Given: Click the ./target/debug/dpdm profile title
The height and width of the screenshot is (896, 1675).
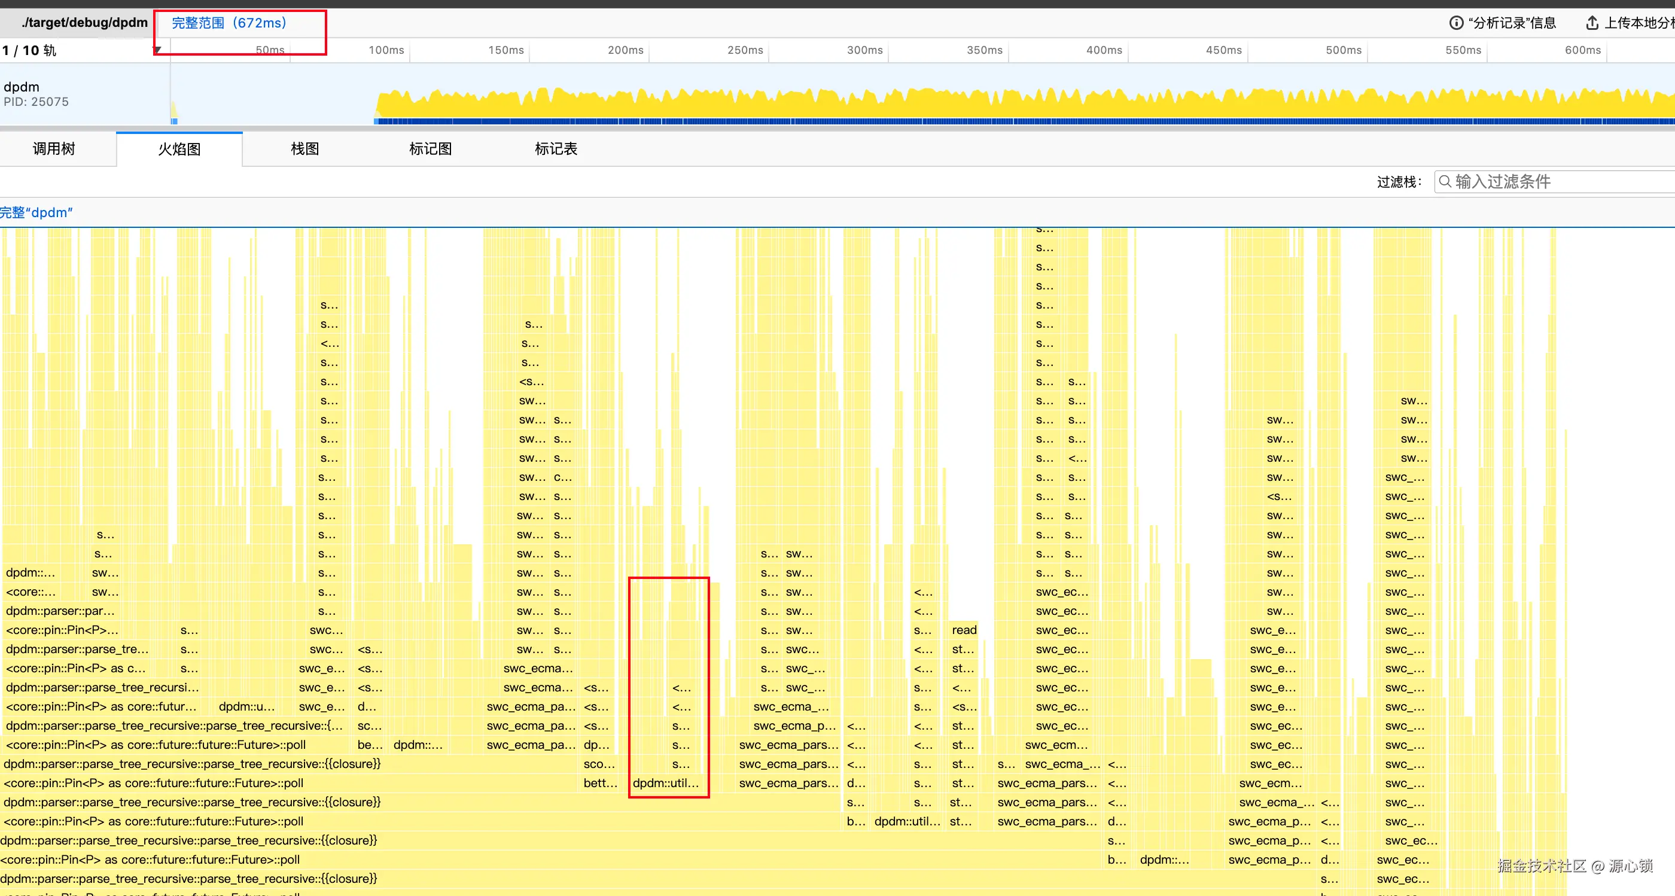Looking at the screenshot, I should pyautogui.click(x=84, y=23).
